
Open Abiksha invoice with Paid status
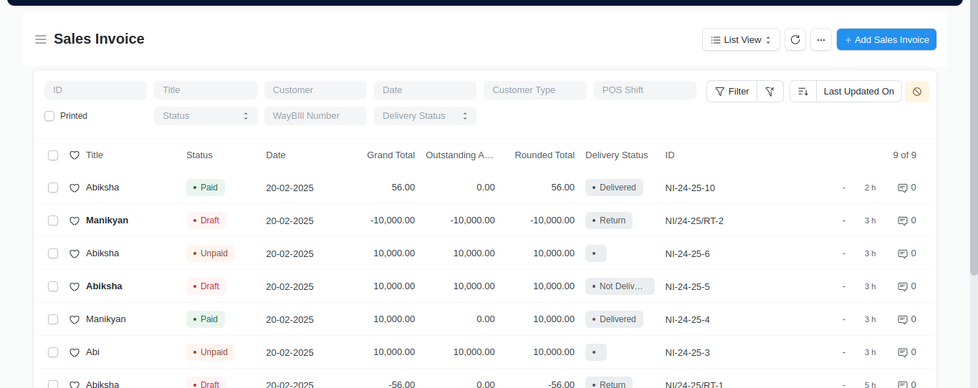(x=102, y=188)
